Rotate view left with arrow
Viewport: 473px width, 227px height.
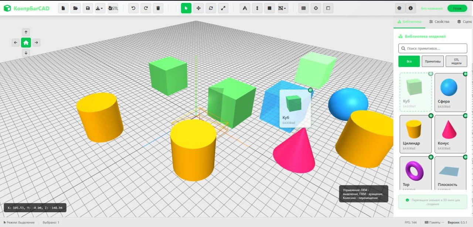tap(16, 43)
